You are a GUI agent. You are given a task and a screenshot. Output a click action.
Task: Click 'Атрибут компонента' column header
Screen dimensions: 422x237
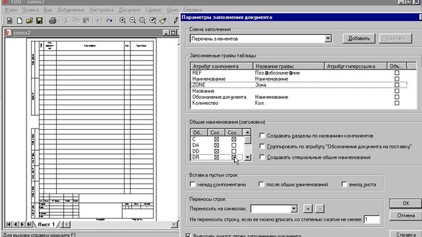(222, 66)
